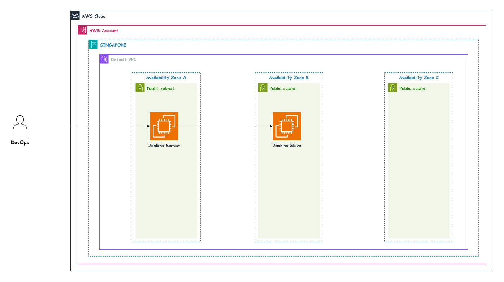This screenshot has width=504, height=282.
Task: Select the DevOps user icon
Action: tap(20, 126)
